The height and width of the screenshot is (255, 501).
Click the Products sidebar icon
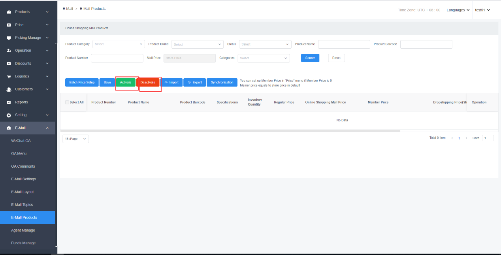click(9, 12)
